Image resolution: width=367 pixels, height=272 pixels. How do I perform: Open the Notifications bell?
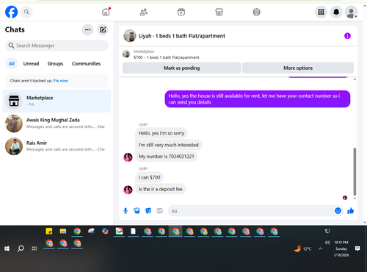coord(336,12)
